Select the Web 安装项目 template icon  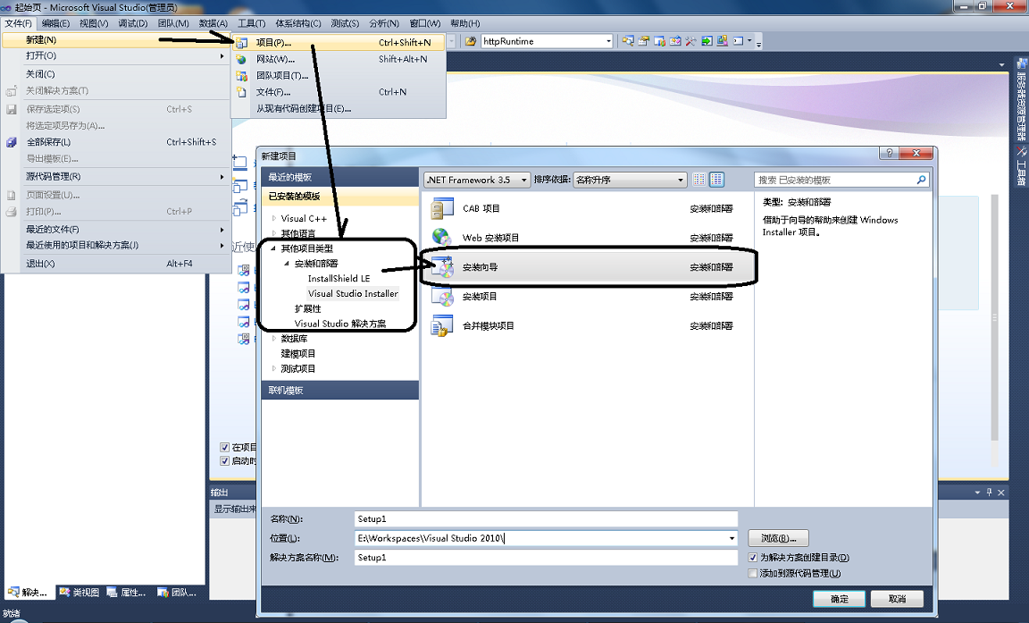(442, 238)
